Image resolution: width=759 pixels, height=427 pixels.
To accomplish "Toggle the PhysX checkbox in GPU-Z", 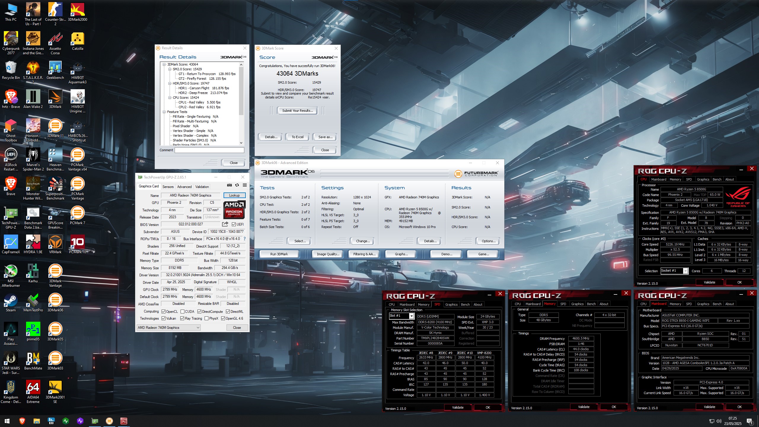I will [x=206, y=318].
